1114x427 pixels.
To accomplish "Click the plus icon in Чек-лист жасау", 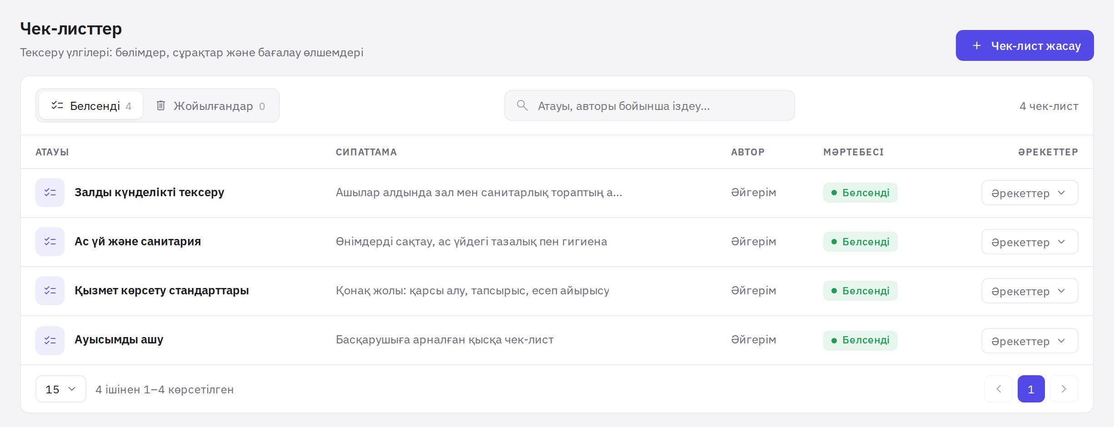I will (x=976, y=45).
